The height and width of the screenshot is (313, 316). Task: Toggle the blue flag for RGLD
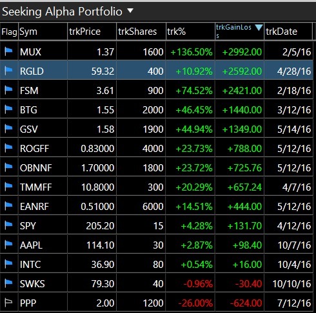pos(8,71)
